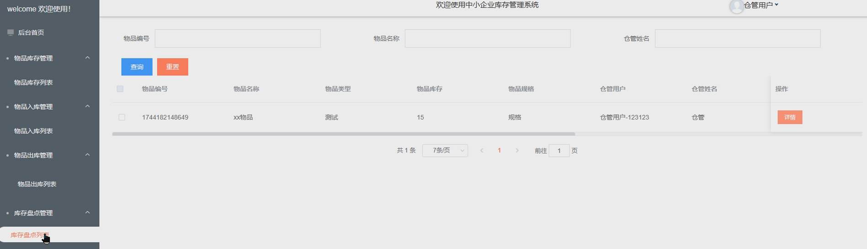Click the next page arrow
Image resolution: width=867 pixels, height=249 pixels.
tap(517, 150)
